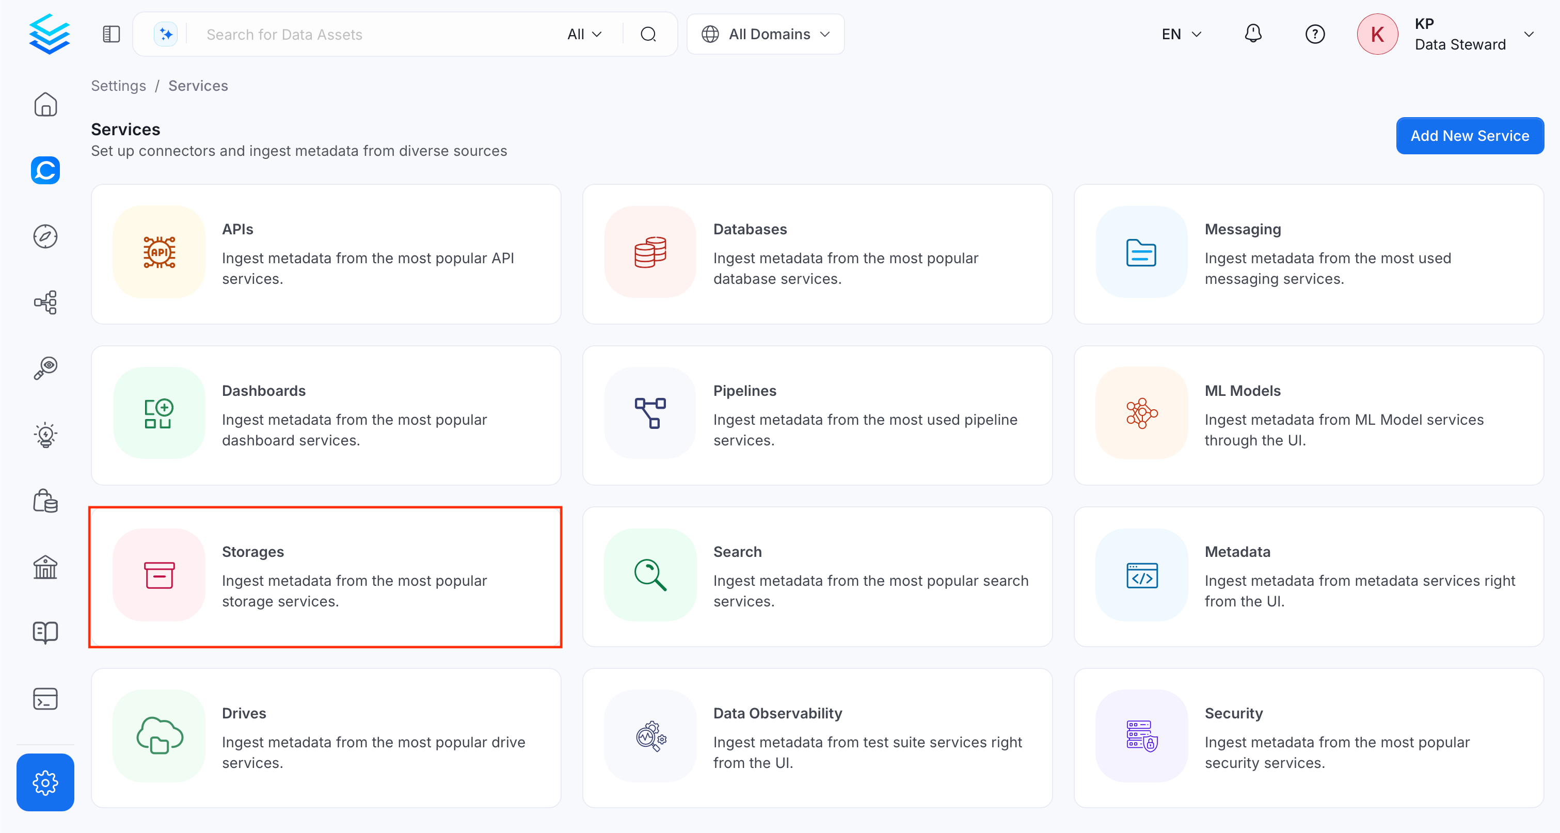Viewport: 1560px width, 833px height.
Task: Go to Home in sidebar
Action: coord(45,105)
